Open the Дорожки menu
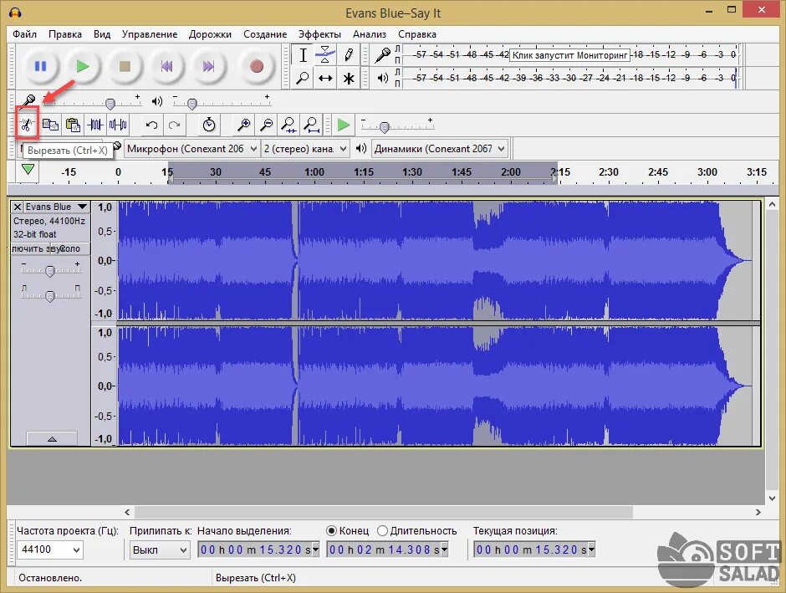This screenshot has width=786, height=593. 210,34
